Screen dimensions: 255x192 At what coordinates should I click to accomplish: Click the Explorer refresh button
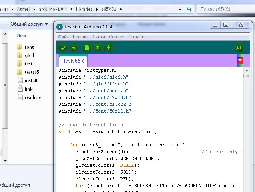point(189,9)
